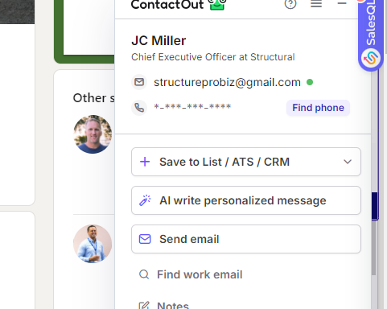Click the SalesQL round logo icon
387x309 pixels.
(371, 58)
